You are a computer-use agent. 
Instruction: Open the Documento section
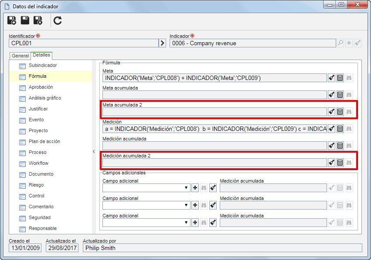41,174
